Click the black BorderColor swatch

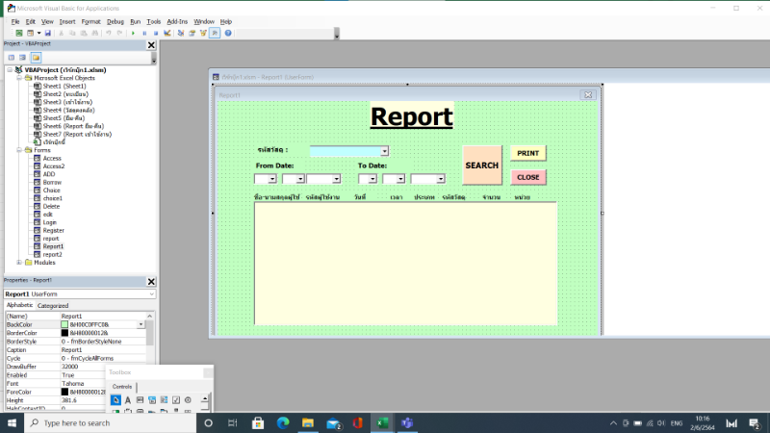[x=64, y=333]
